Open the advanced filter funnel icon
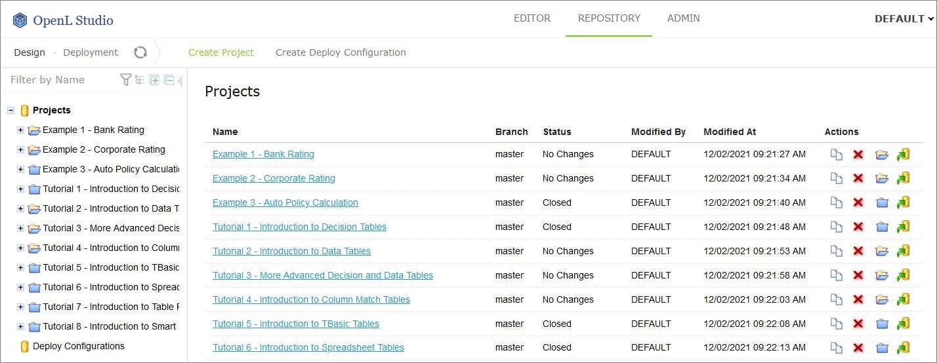Image resolution: width=937 pixels, height=363 pixels. 126,80
